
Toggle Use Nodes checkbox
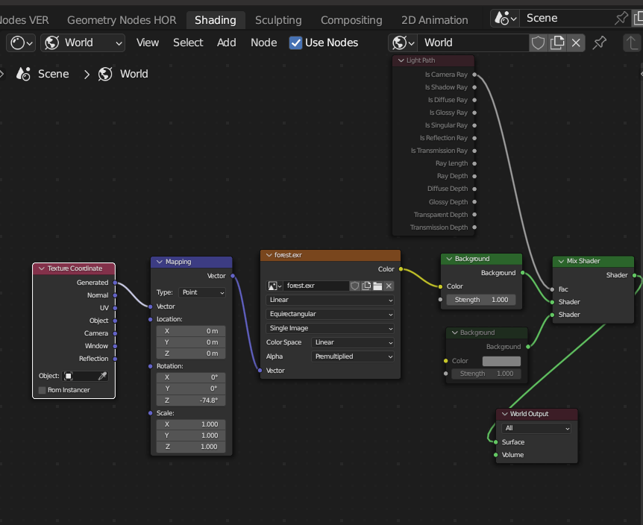pos(295,43)
